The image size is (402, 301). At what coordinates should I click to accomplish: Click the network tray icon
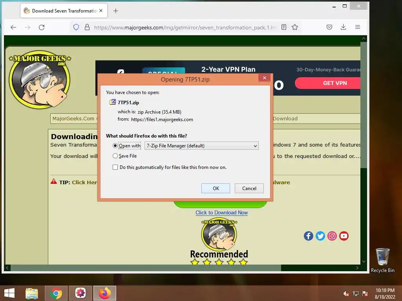(356, 294)
